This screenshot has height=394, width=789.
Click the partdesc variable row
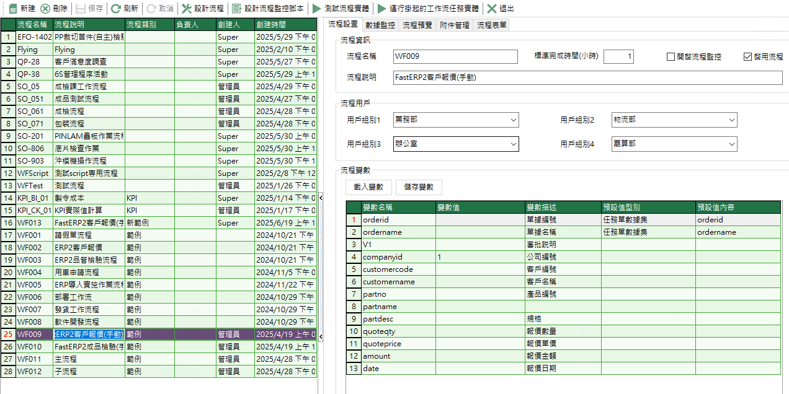(563, 319)
